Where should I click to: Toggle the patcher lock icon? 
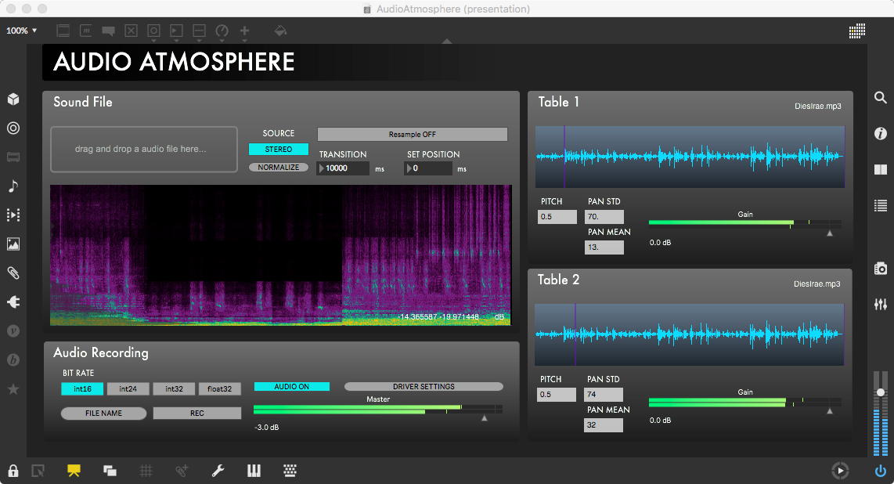tap(13, 471)
